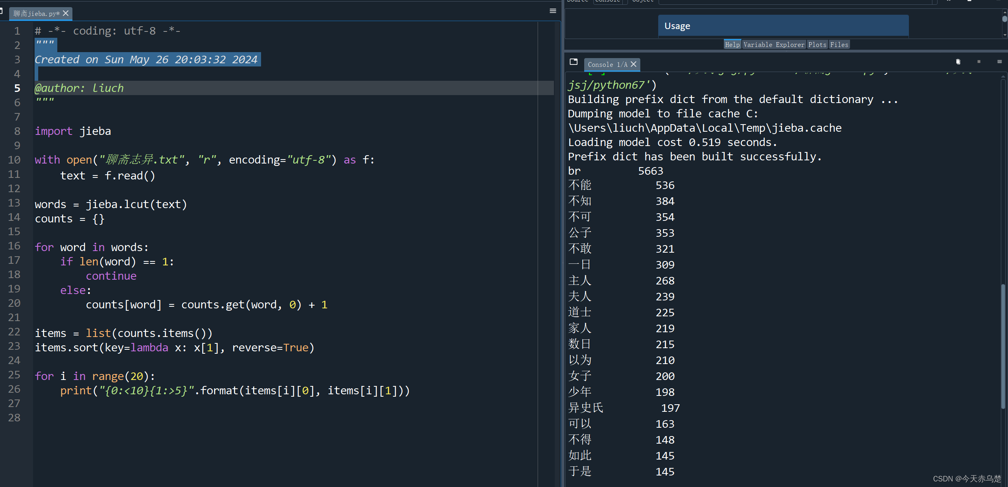Open the Plots pane
This screenshot has height=487, width=1008.
(x=817, y=44)
